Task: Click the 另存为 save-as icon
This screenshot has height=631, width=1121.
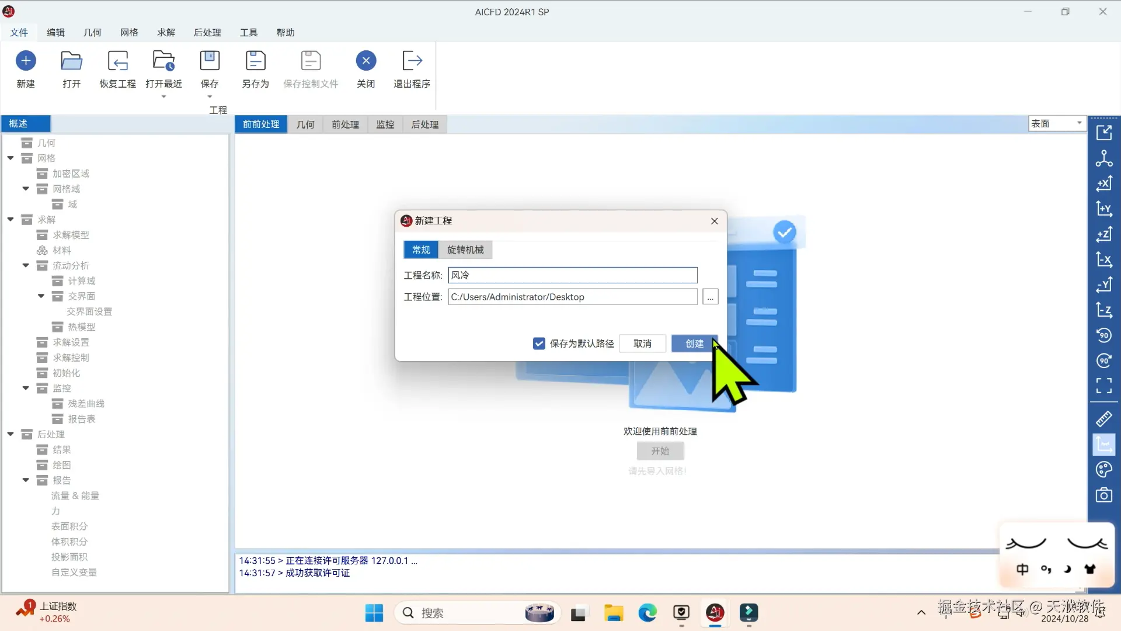Action: [x=255, y=61]
